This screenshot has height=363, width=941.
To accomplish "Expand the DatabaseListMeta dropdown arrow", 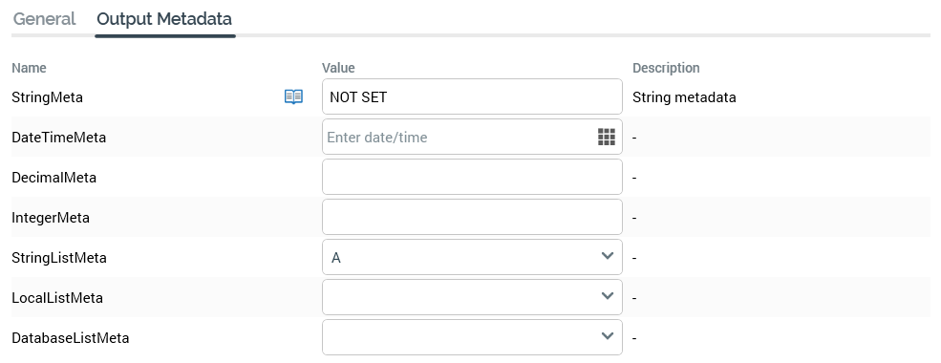I will coord(608,336).
